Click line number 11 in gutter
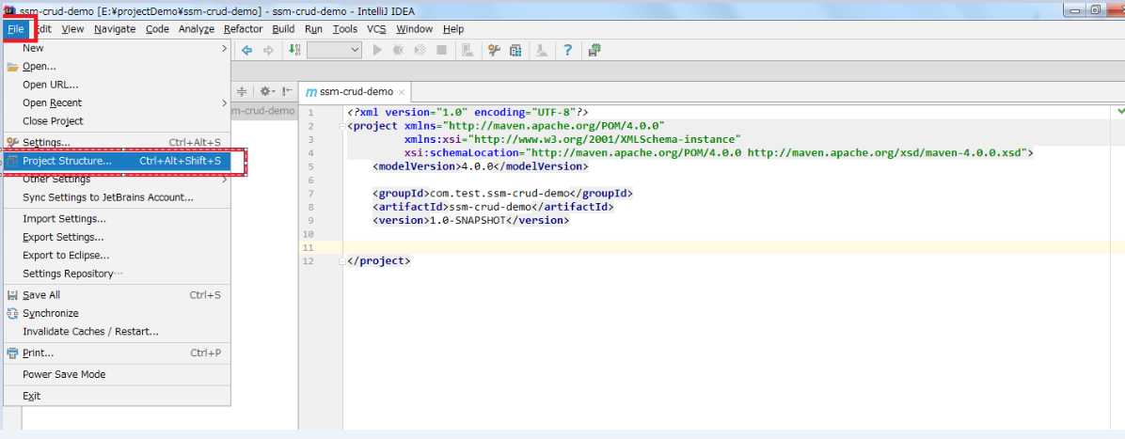 pyautogui.click(x=309, y=247)
